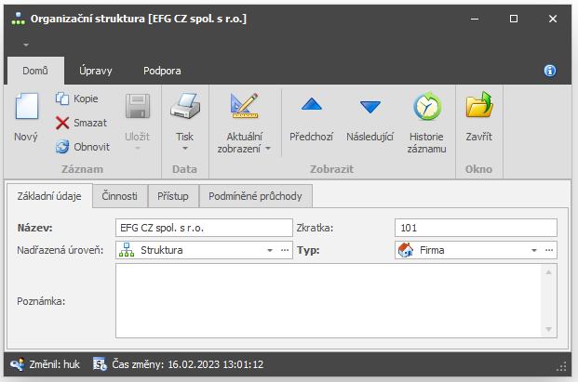The image size is (578, 382).
Task: Click Poznámka scrollbar up arrow
Action: coord(548,272)
